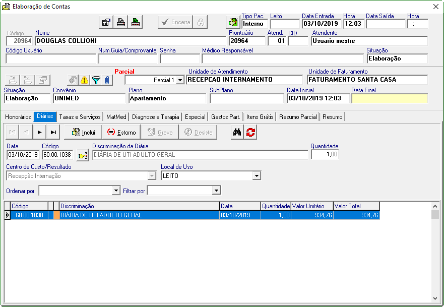Go to last record navigation arrow
The image size is (444, 307).
point(53,132)
